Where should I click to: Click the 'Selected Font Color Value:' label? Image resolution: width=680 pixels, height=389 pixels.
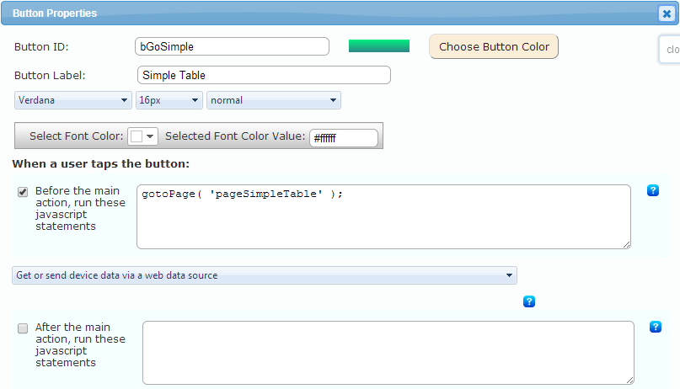[235, 136]
